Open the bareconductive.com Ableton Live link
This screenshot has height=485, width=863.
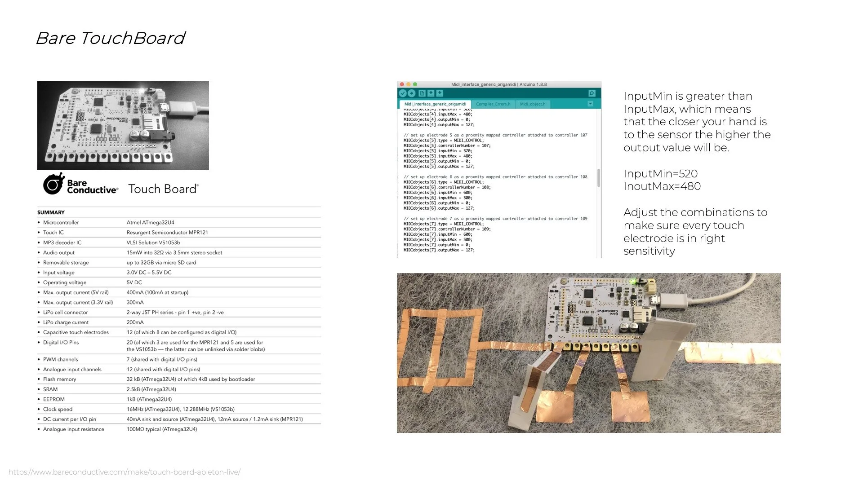coord(125,472)
